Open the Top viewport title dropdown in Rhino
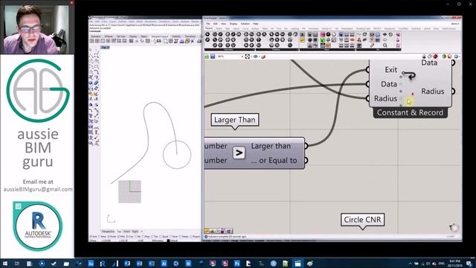Image resolution: width=476 pixels, height=268 pixels. point(105,48)
